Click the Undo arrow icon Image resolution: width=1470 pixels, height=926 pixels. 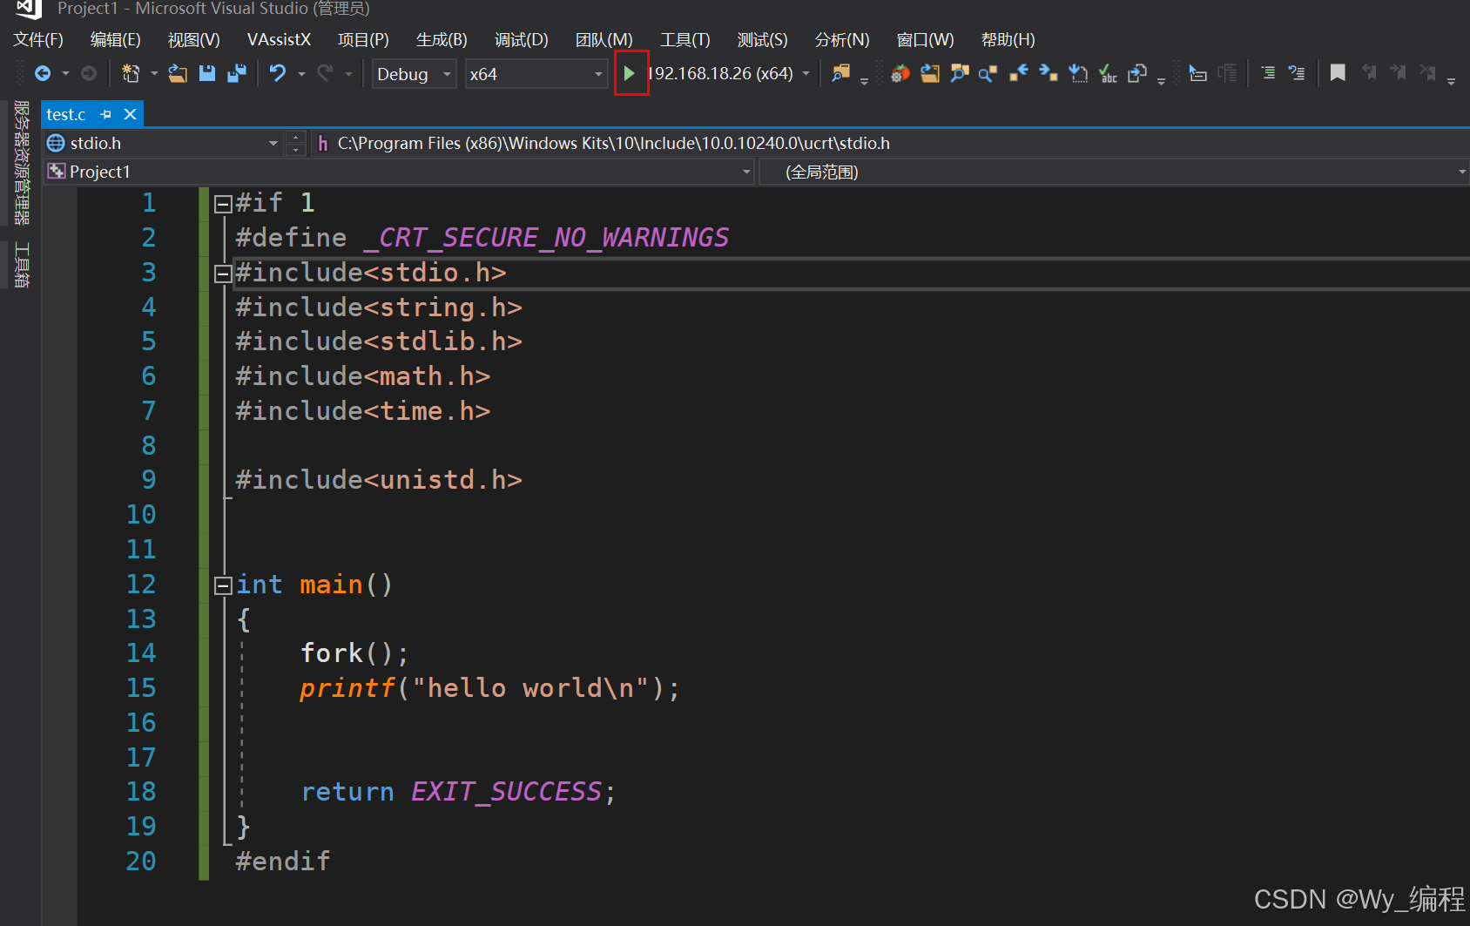[278, 74]
